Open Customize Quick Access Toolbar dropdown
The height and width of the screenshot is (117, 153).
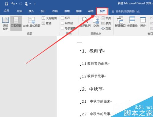point(35,4)
